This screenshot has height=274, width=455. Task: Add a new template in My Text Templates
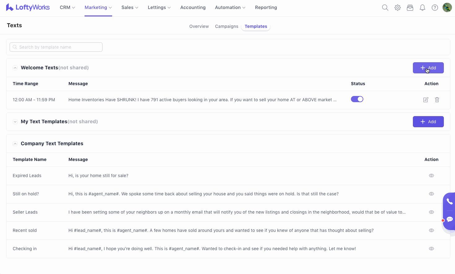[x=428, y=122]
